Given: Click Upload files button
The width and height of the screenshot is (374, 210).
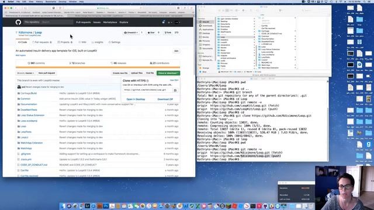Looking at the screenshot, I should click(137, 73).
